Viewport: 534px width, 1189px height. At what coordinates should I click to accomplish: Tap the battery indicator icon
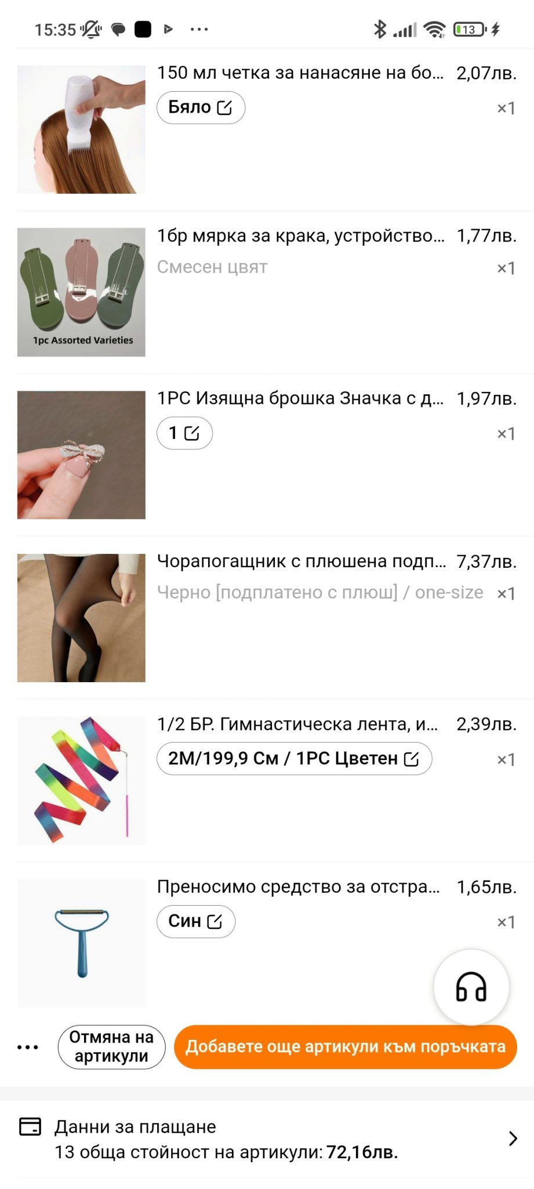pyautogui.click(x=470, y=30)
